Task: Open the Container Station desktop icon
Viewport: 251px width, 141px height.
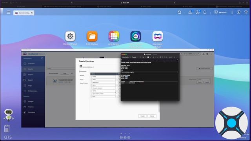Action: (x=158, y=36)
